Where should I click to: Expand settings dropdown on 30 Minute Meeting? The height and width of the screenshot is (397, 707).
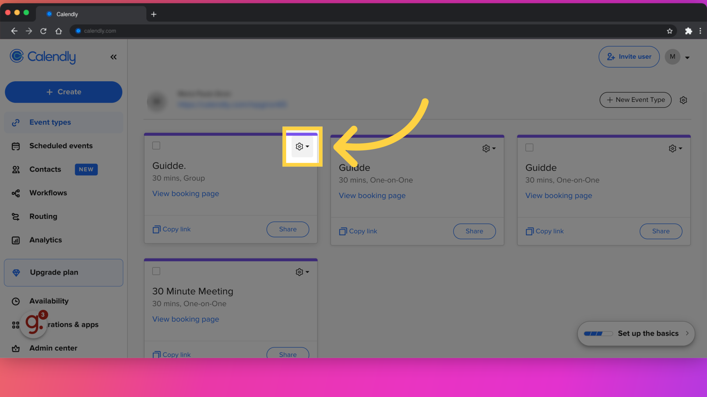coord(301,271)
